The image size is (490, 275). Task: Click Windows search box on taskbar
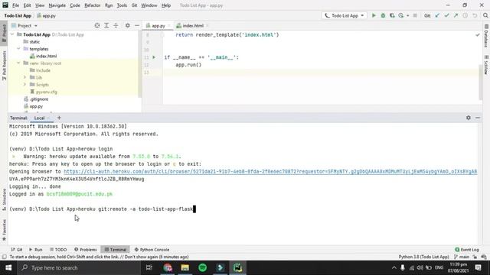[79, 267]
